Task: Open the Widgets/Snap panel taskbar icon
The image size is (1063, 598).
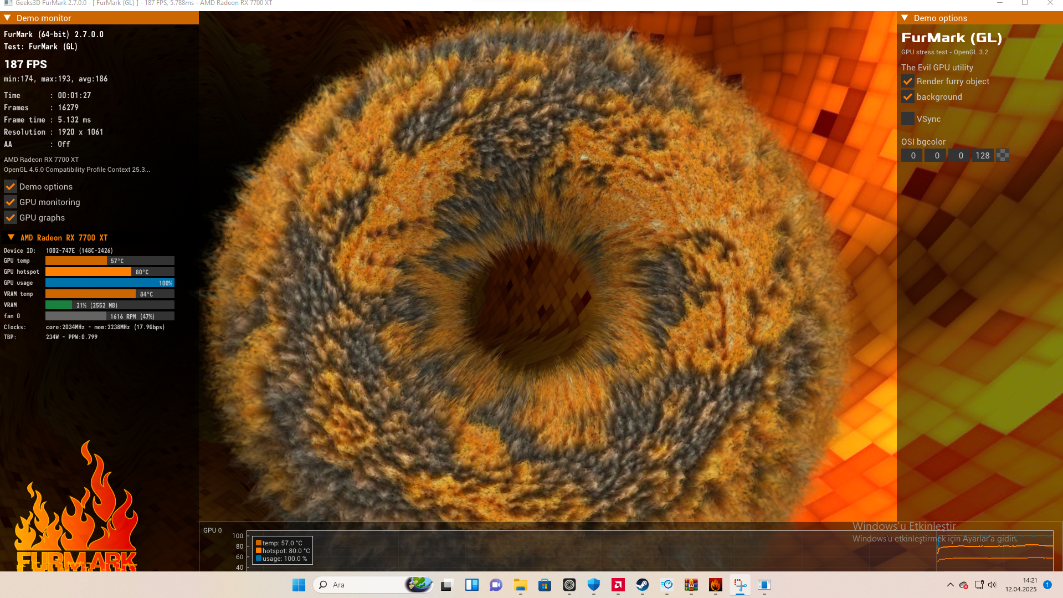Action: (472, 585)
